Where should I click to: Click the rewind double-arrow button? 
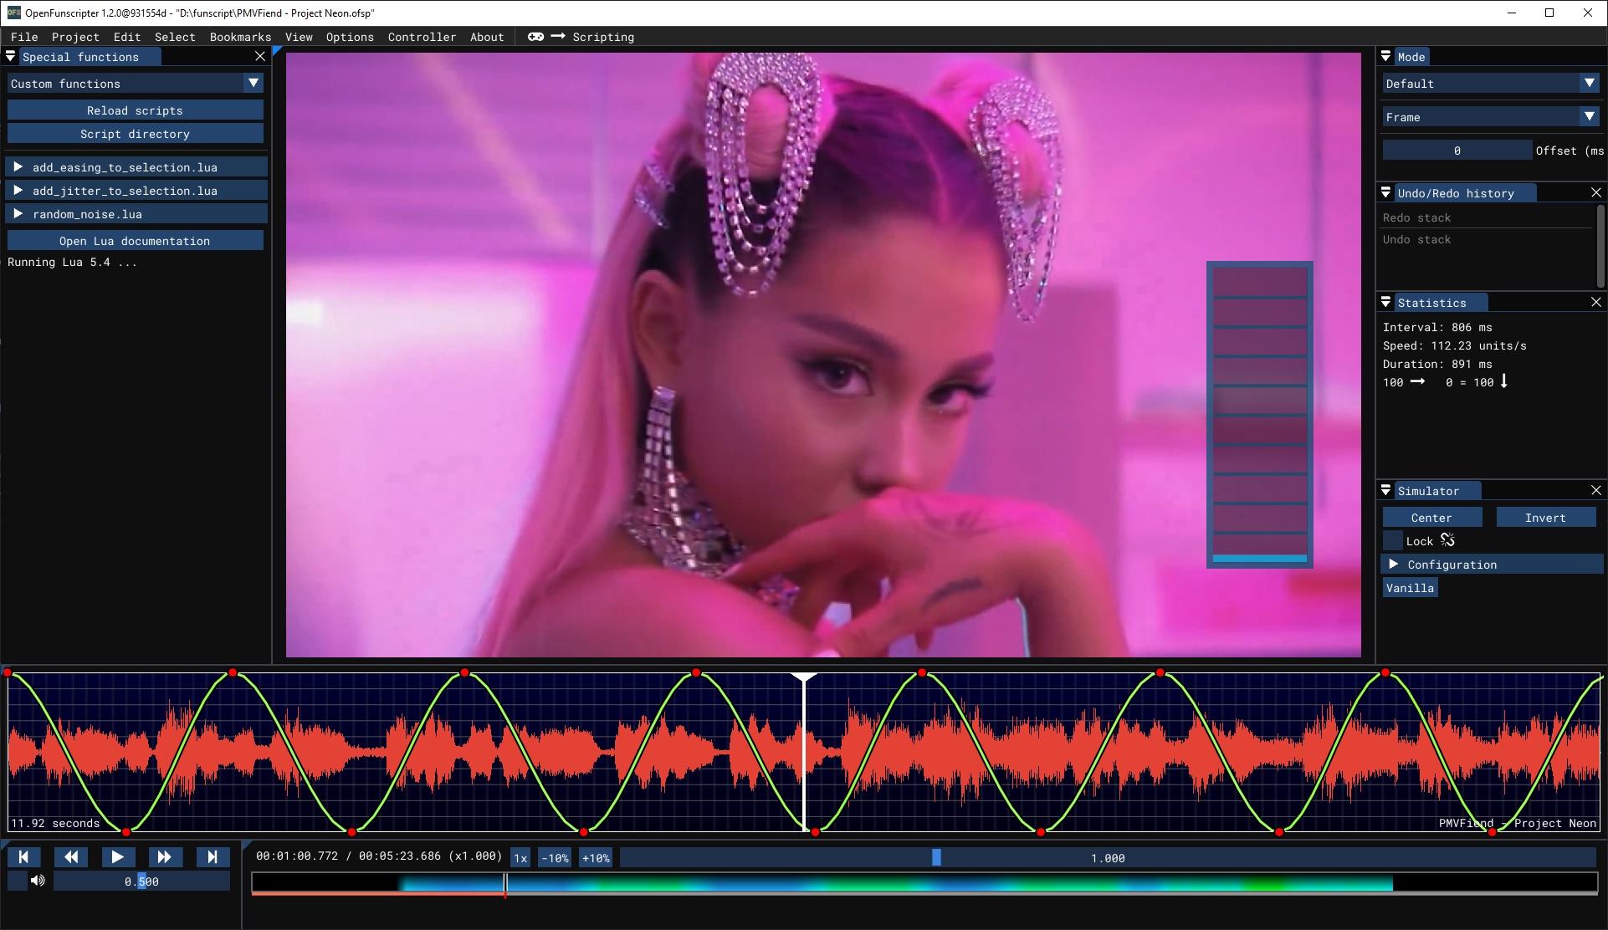(71, 857)
